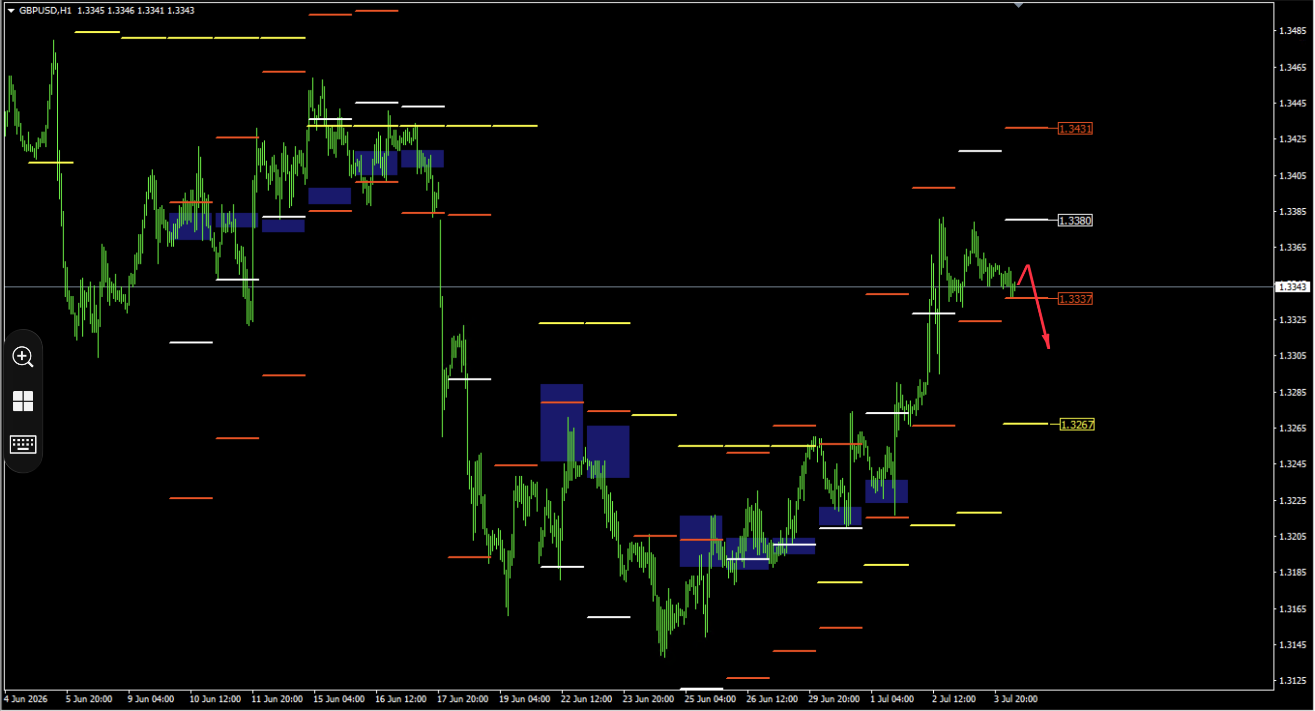Click the 25 Jun 04:00 time label
Viewport: 1315px width, 711px height.
pos(710,699)
